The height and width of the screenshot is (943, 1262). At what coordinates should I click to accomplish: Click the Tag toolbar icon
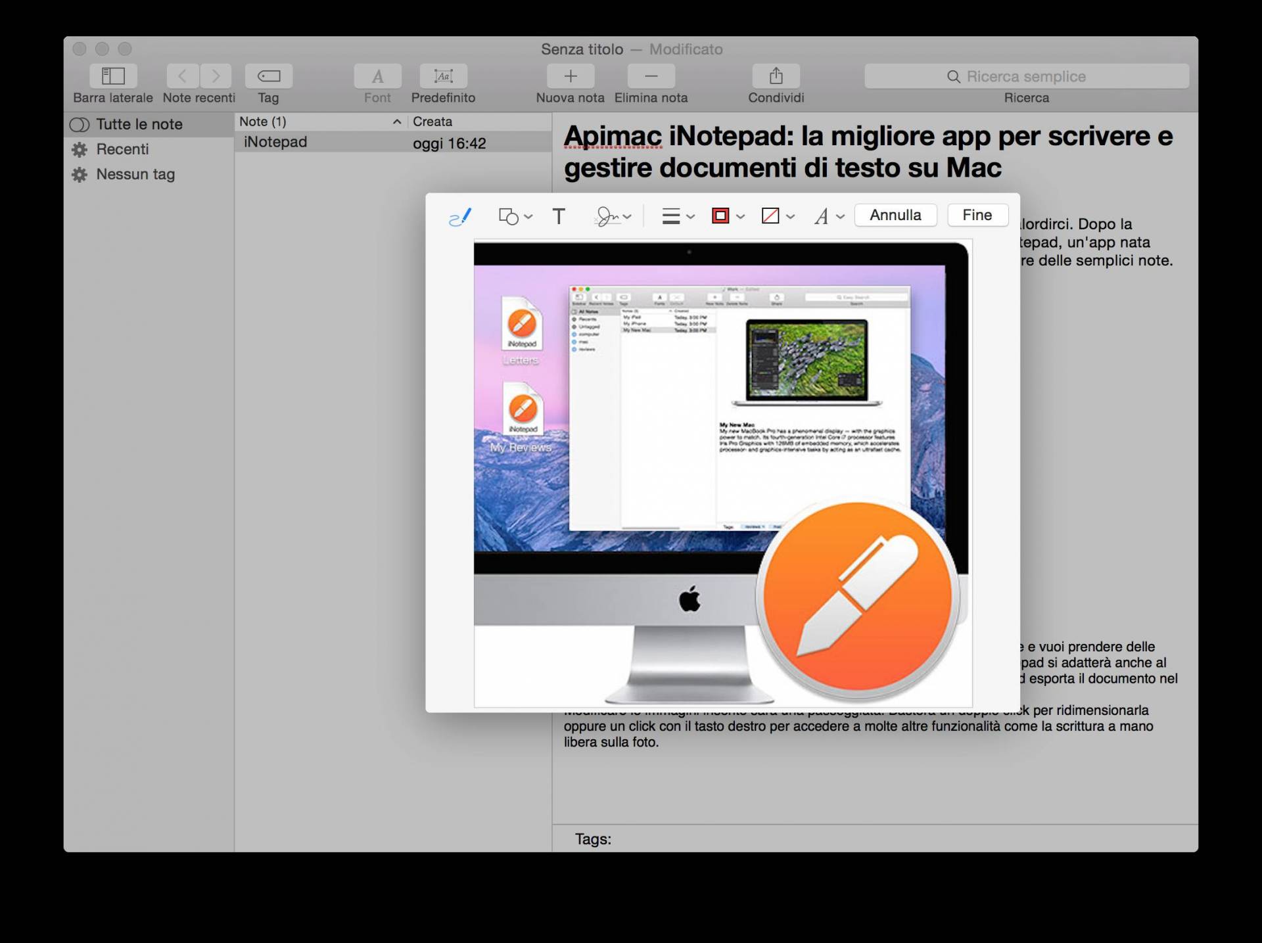(x=269, y=76)
